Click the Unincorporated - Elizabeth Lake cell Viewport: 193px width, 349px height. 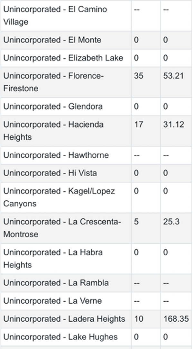[63, 58]
